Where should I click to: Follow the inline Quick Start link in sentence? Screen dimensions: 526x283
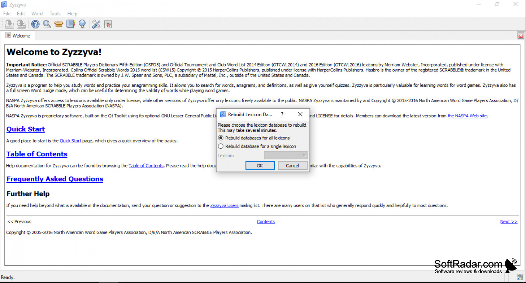70,141
